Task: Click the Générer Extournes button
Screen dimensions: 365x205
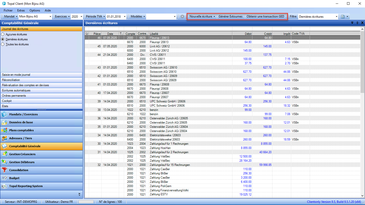Action: coord(230,16)
